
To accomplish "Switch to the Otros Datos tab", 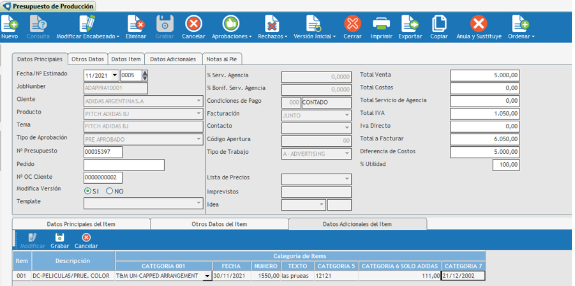I will (x=87, y=59).
